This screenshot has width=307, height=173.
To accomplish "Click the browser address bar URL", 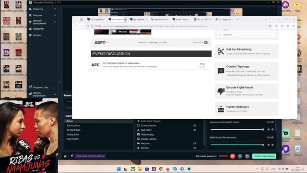I will (154, 26).
